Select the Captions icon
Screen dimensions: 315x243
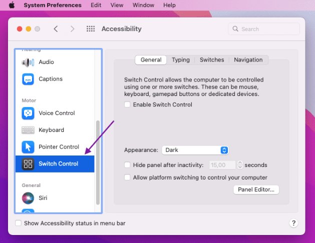pos(28,79)
